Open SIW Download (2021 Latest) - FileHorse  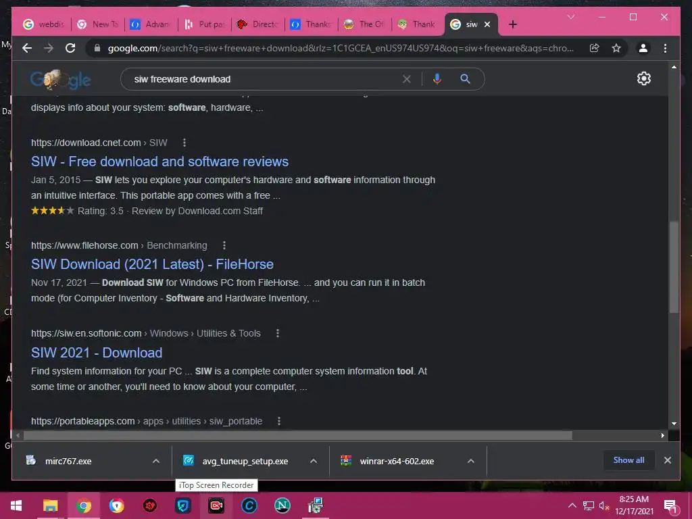(152, 264)
